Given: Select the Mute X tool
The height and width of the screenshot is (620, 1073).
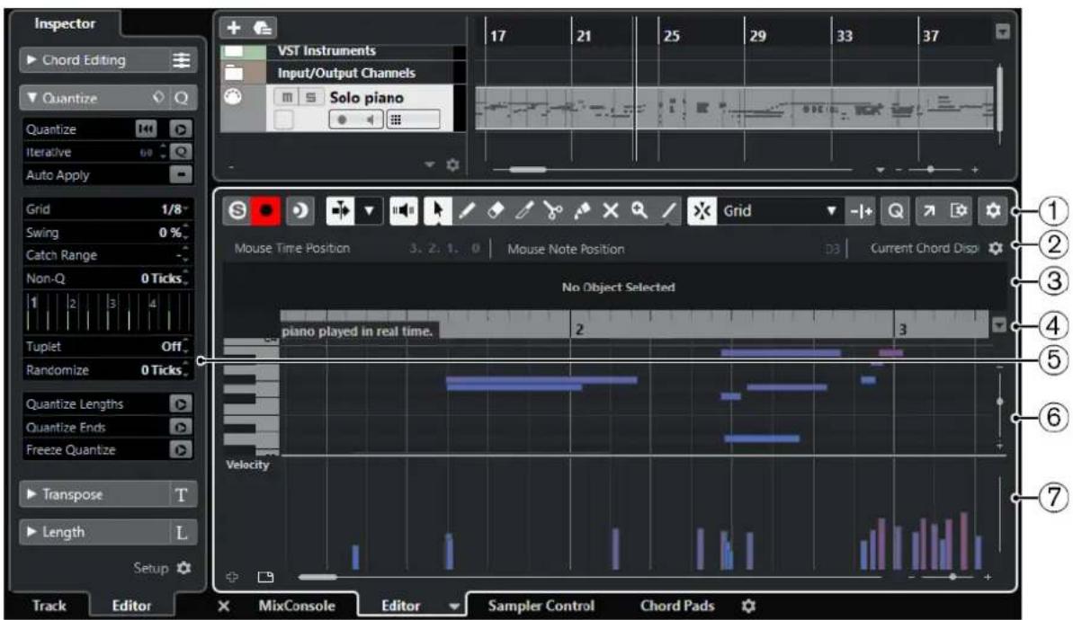Looking at the screenshot, I should pos(611,210).
